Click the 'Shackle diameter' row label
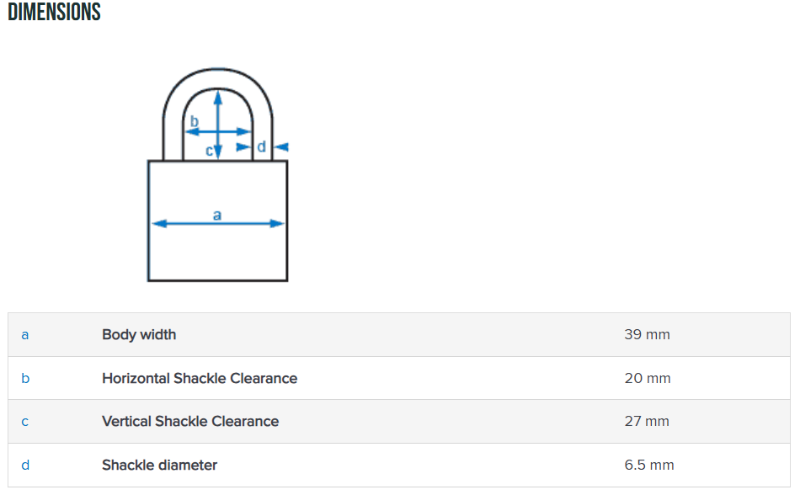800x495 pixels. point(159,466)
